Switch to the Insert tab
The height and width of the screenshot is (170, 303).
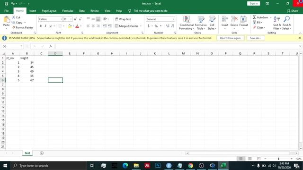pos(33,11)
